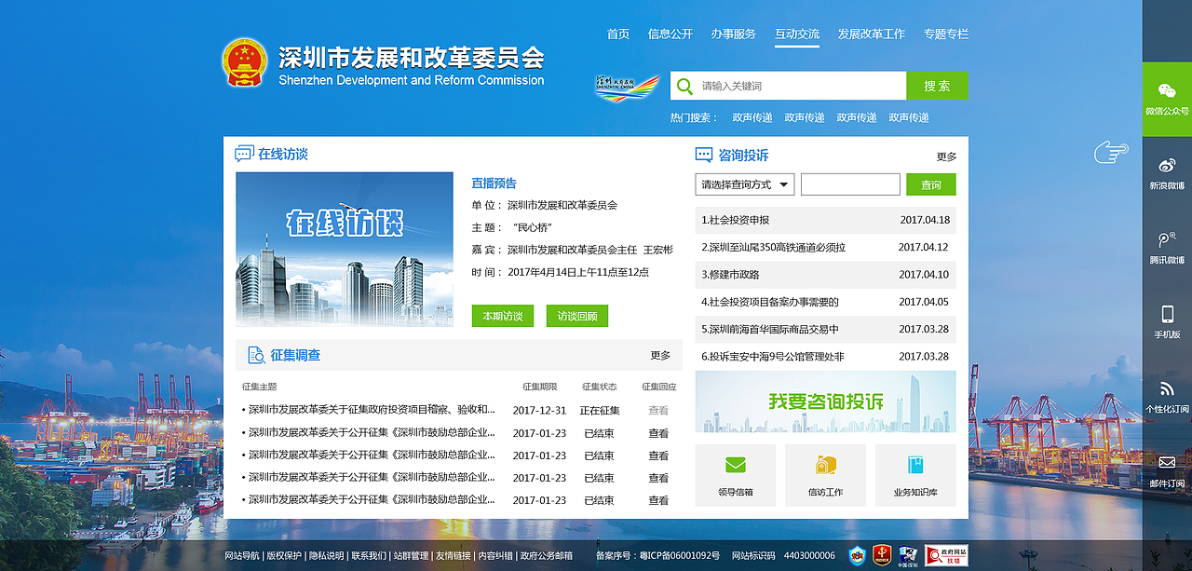
Task: Click 网站导航 in the footer
Action: click(242, 555)
